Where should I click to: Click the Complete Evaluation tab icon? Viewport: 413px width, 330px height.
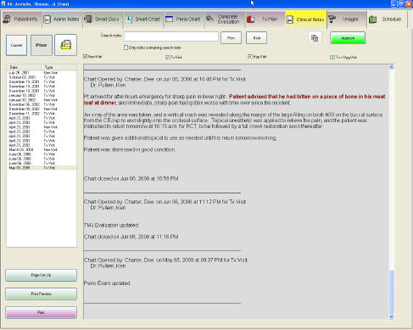(209, 19)
